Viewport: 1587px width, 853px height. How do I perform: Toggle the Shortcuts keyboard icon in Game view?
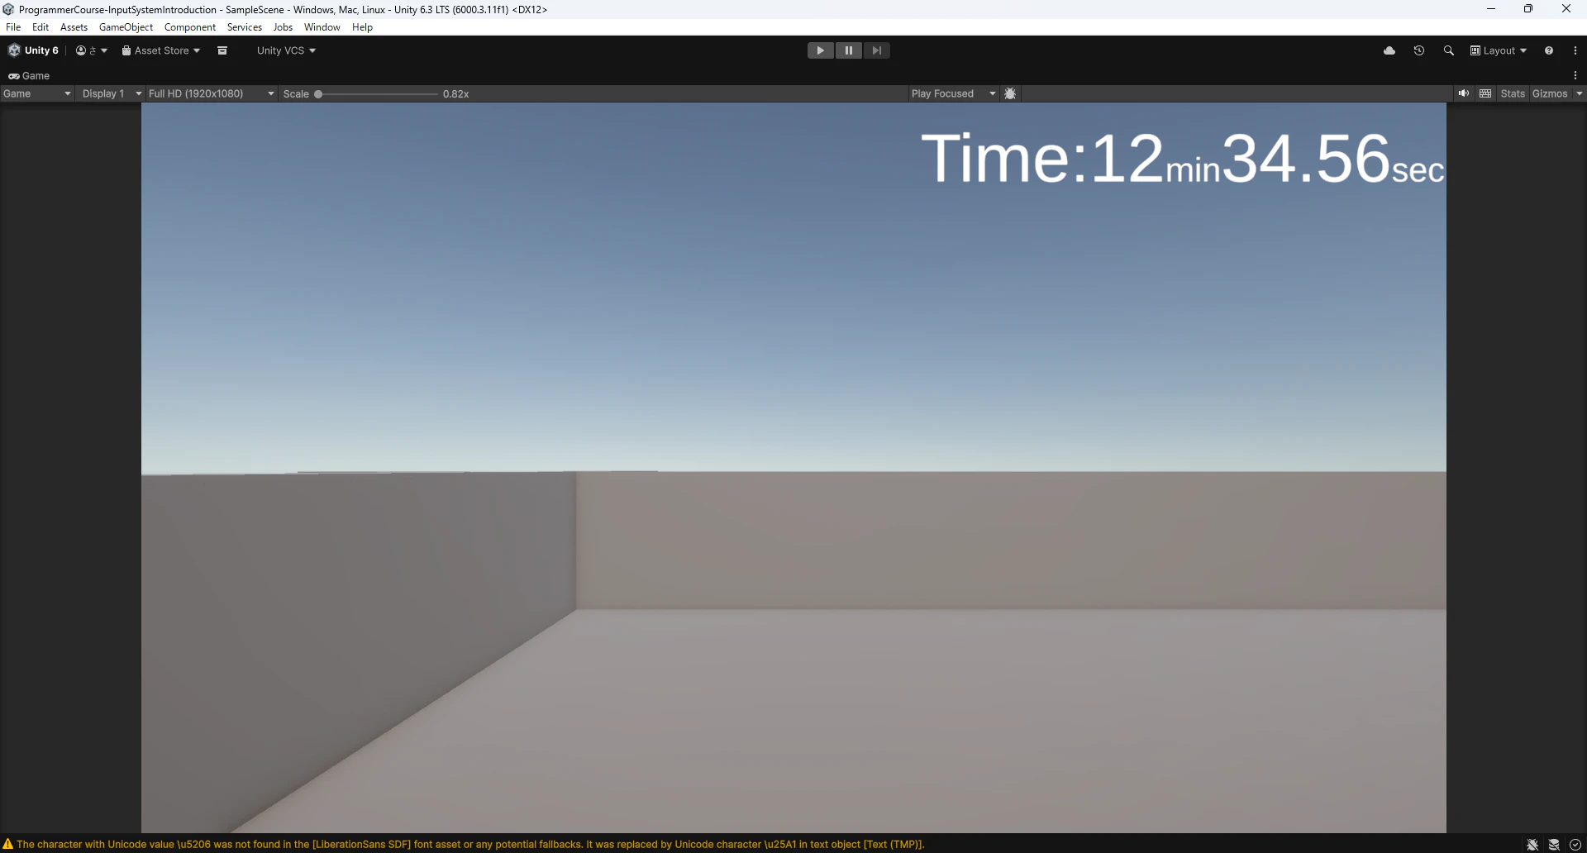coord(1485,93)
